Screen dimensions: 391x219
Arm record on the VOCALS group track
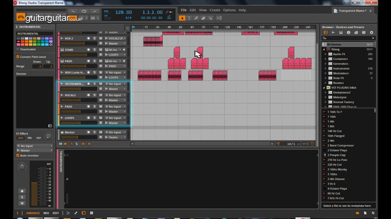88,95
